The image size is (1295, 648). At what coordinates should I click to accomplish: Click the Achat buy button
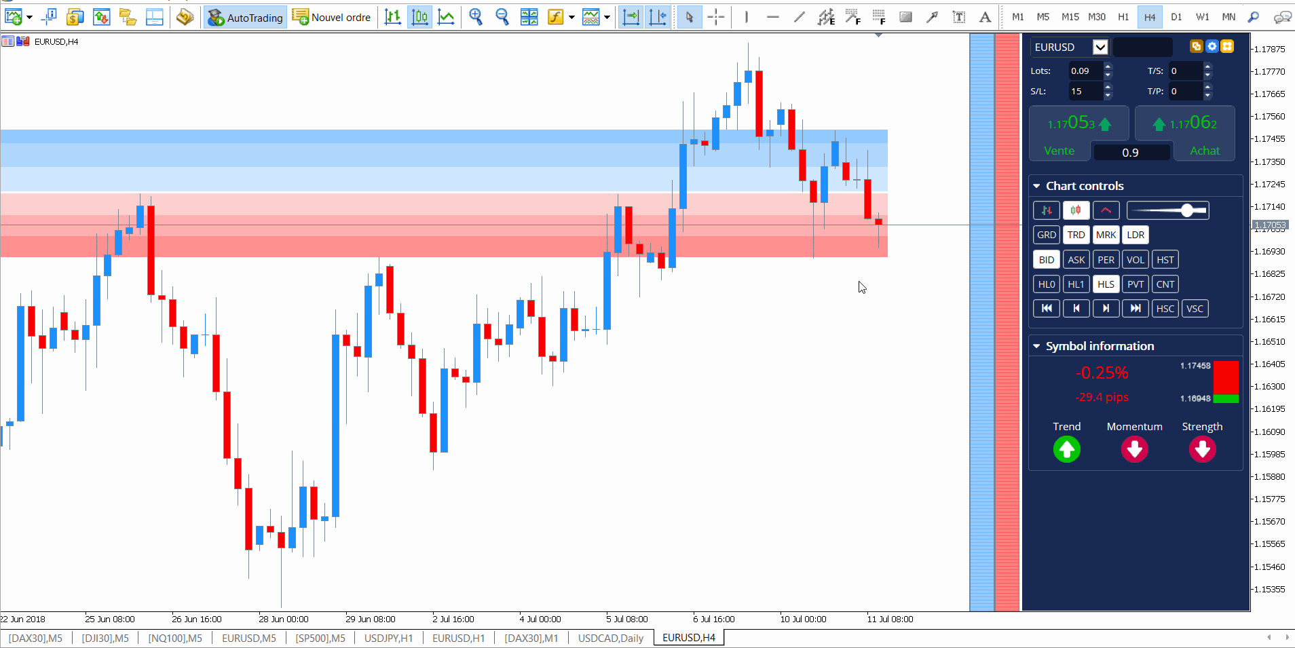click(x=1205, y=151)
